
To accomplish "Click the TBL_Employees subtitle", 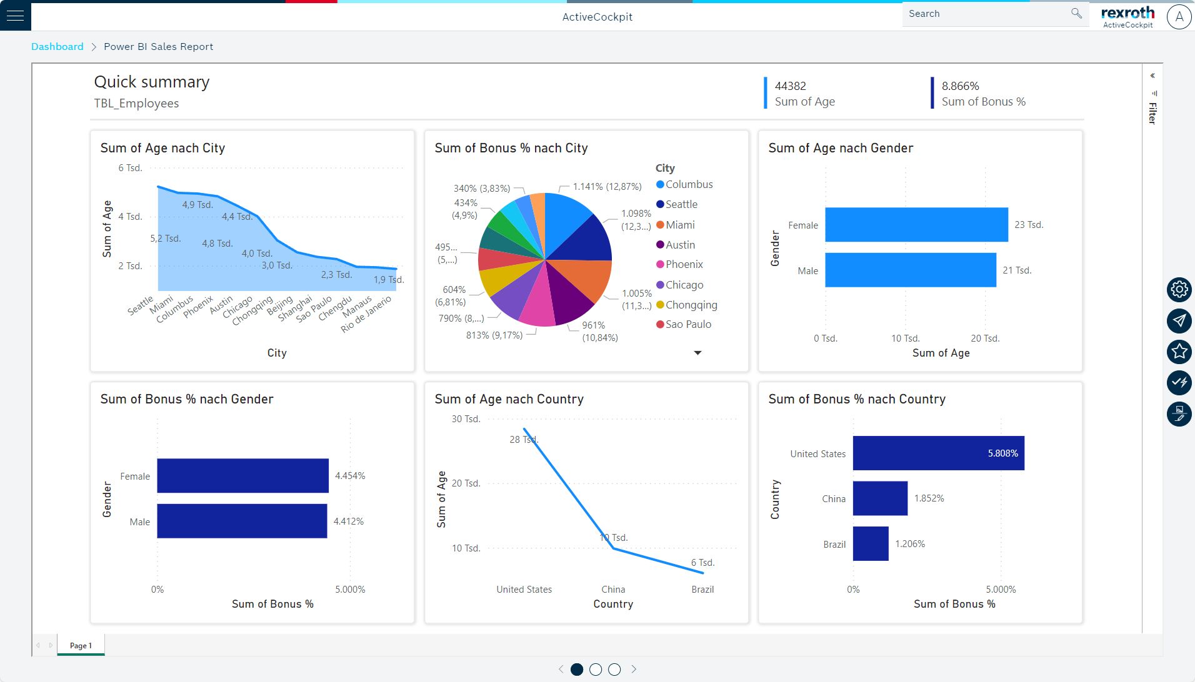I will 136,103.
